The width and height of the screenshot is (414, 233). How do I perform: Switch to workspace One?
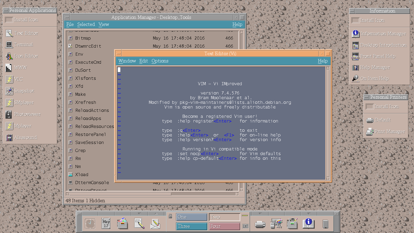pos(192,217)
